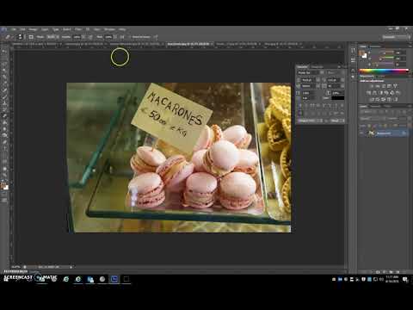
Task: Open the workspace switcher dropdown
Action: 396,37
